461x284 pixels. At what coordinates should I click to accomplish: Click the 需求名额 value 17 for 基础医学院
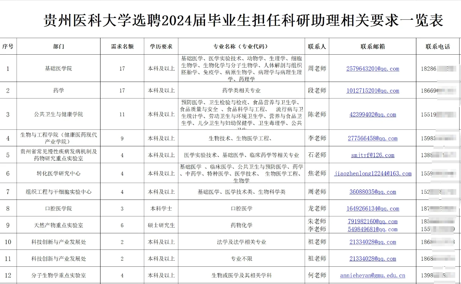coord(122,69)
